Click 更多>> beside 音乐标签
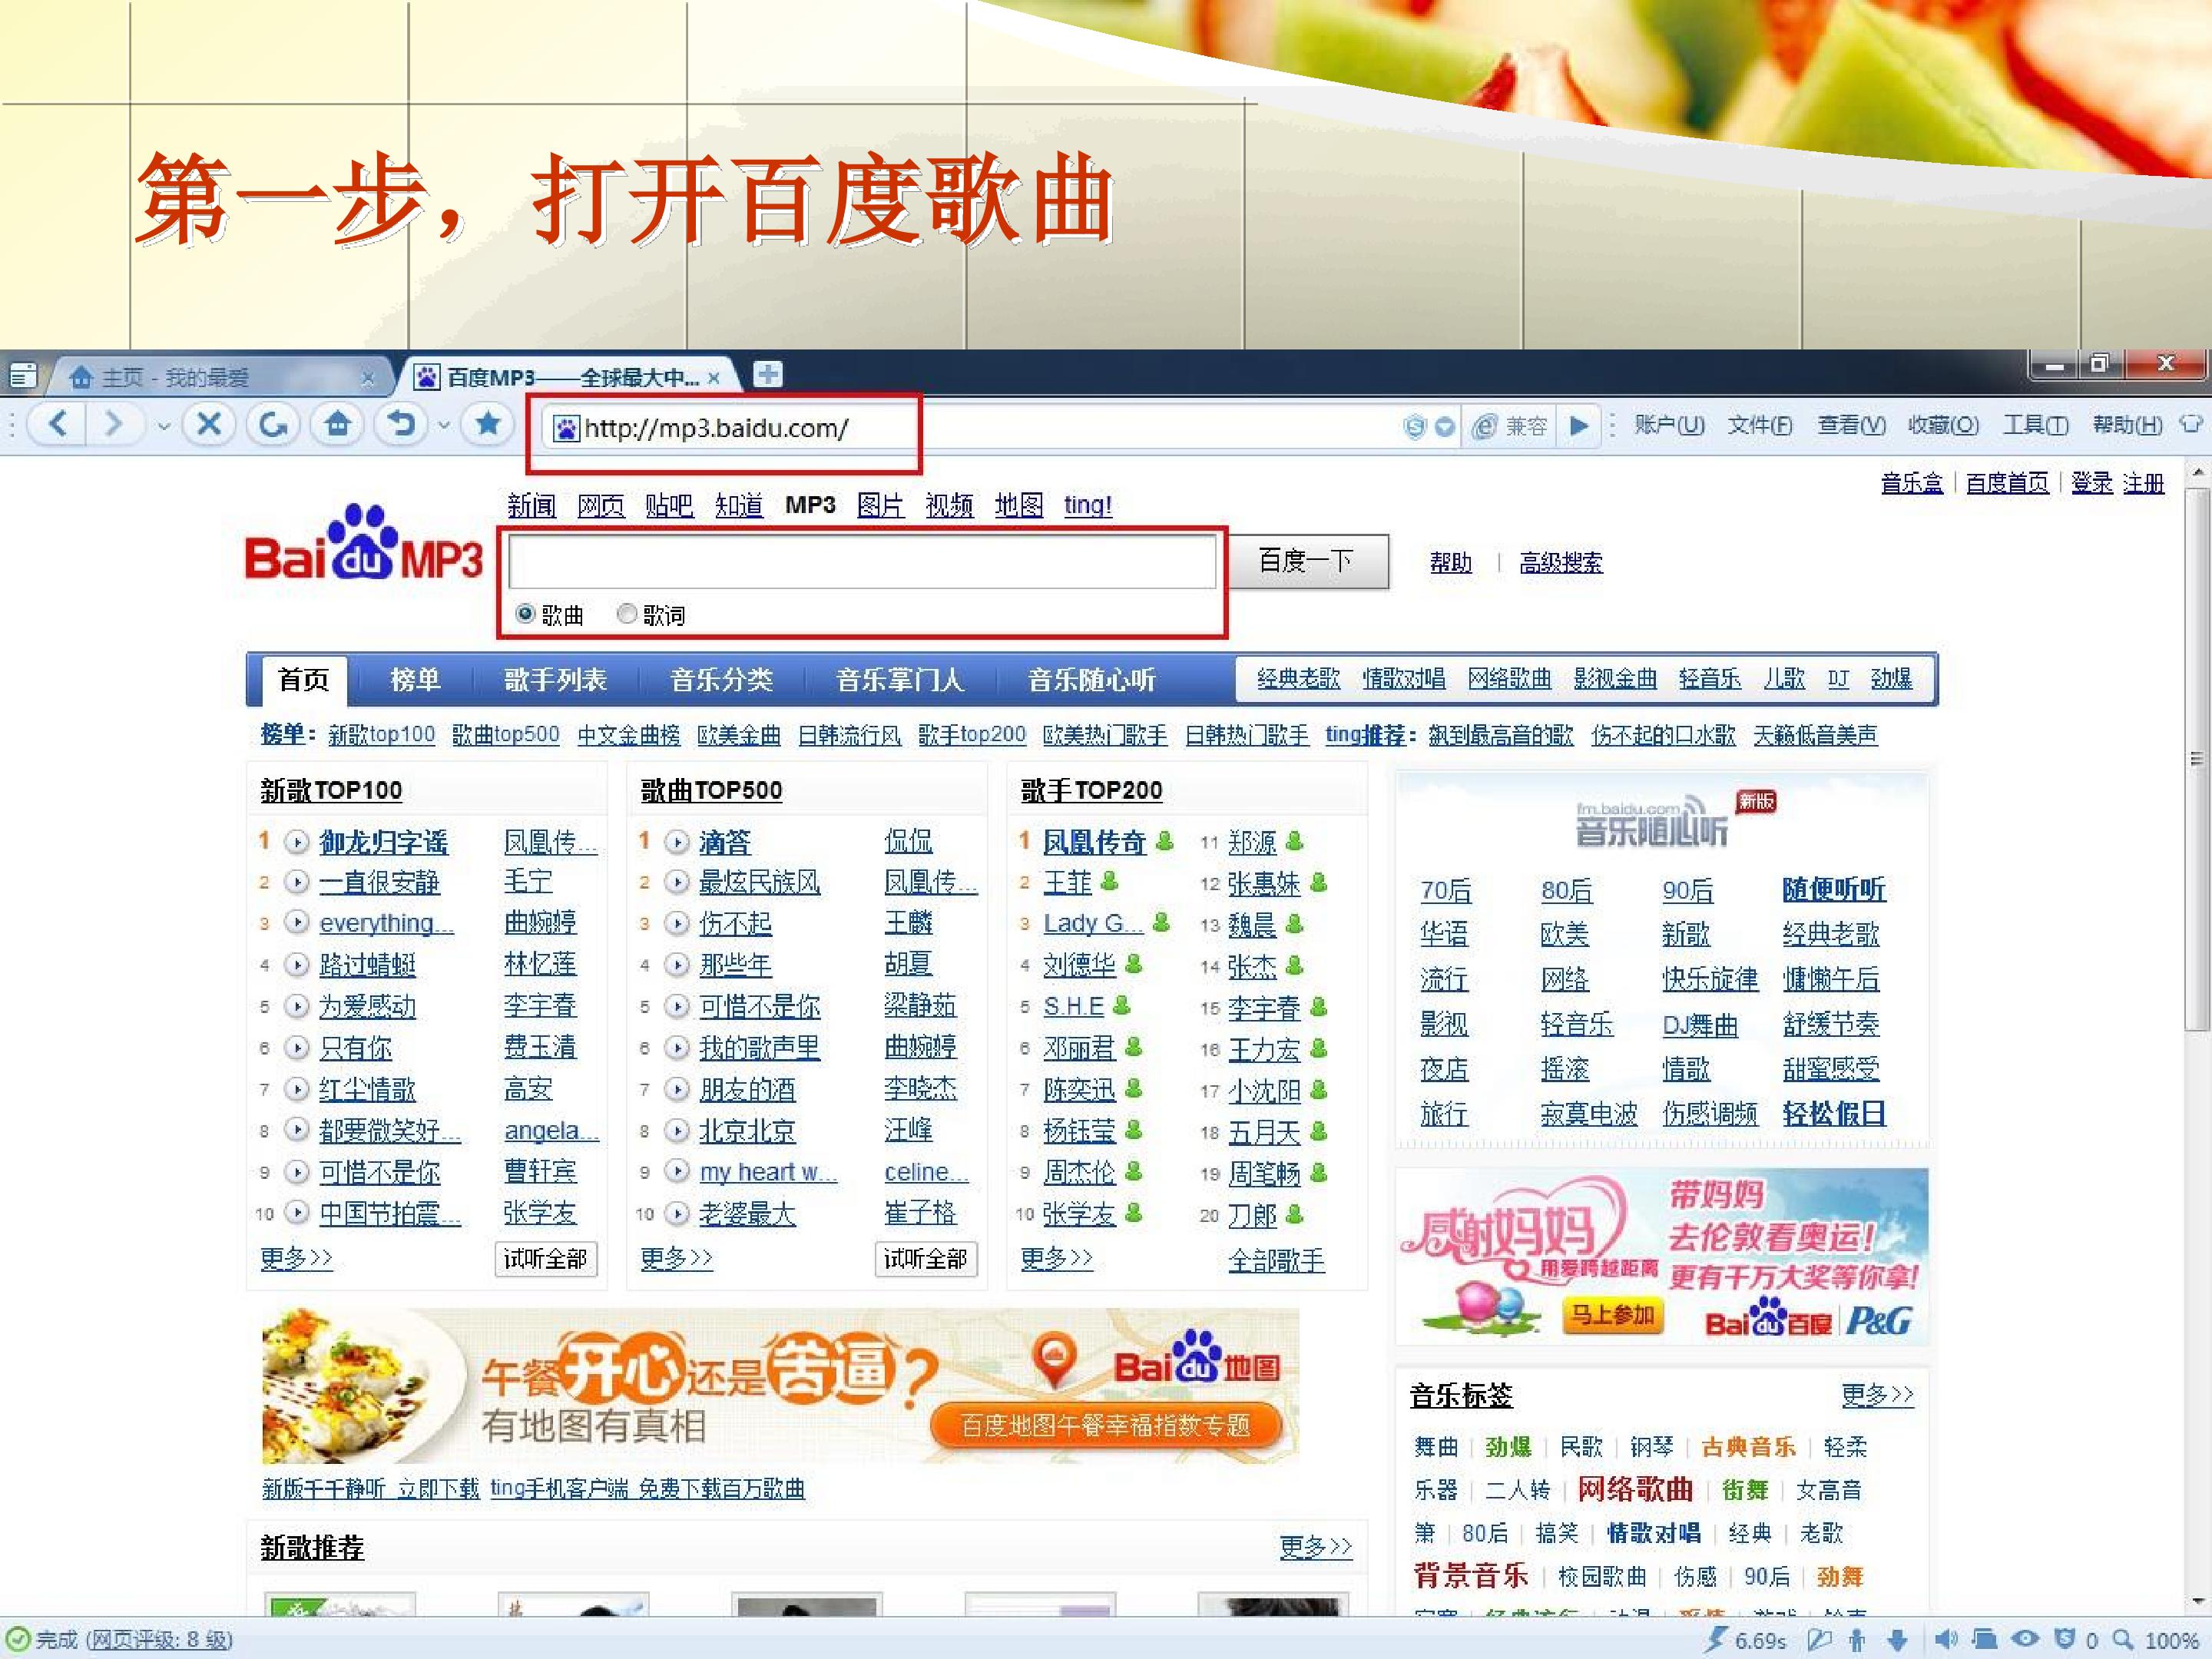Screen dimensions: 2212x1659 click(x=1877, y=1395)
